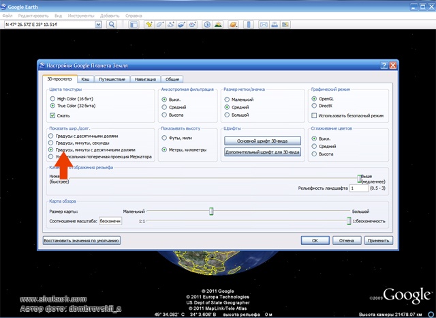The height and width of the screenshot is (318, 436).
Task: Click the Record Tour toolbar icon
Action: (x=192, y=25)
